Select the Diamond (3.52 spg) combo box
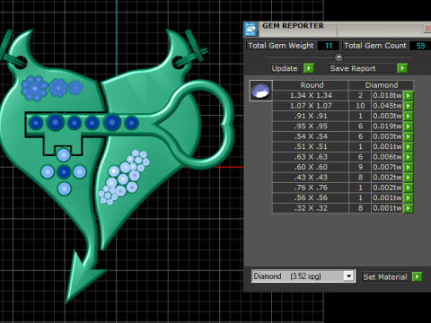This screenshot has height=323, width=431. (x=303, y=276)
